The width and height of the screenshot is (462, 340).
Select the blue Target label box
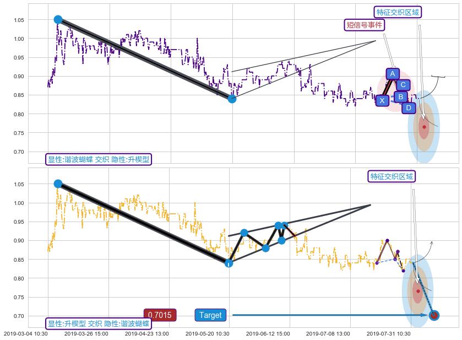[210, 315]
